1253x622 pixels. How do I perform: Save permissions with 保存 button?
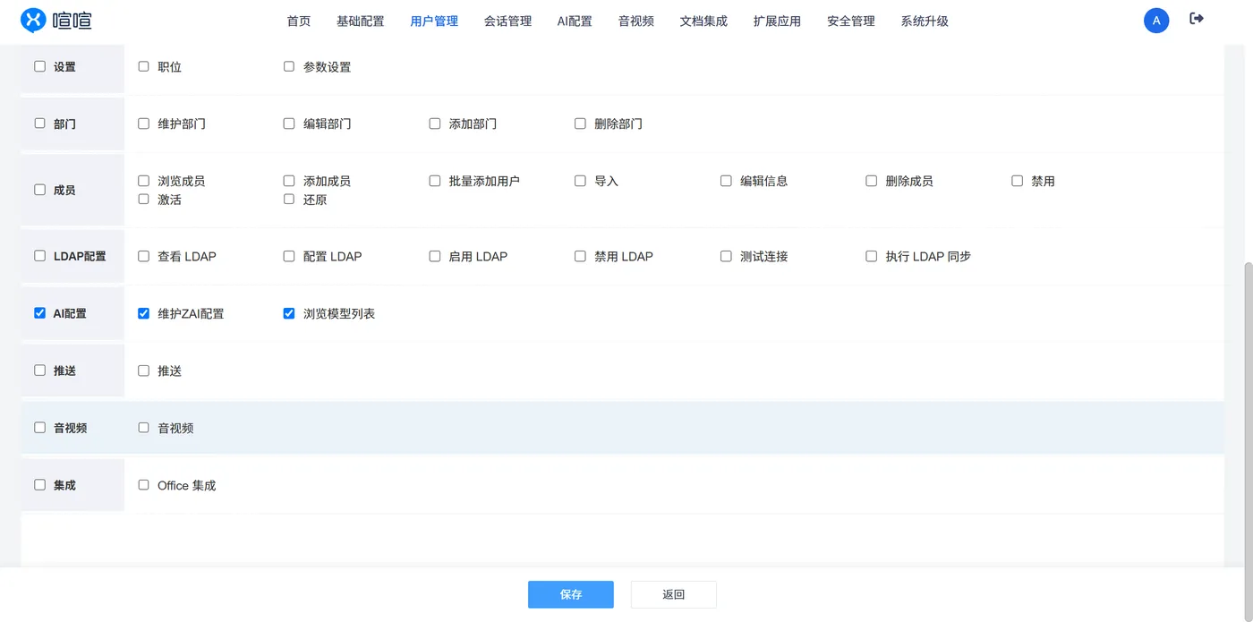[571, 594]
